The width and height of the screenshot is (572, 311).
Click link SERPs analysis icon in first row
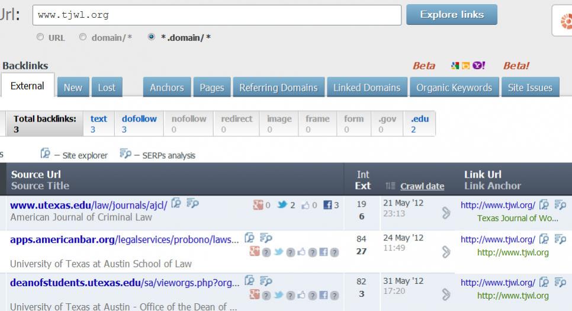pos(560,205)
